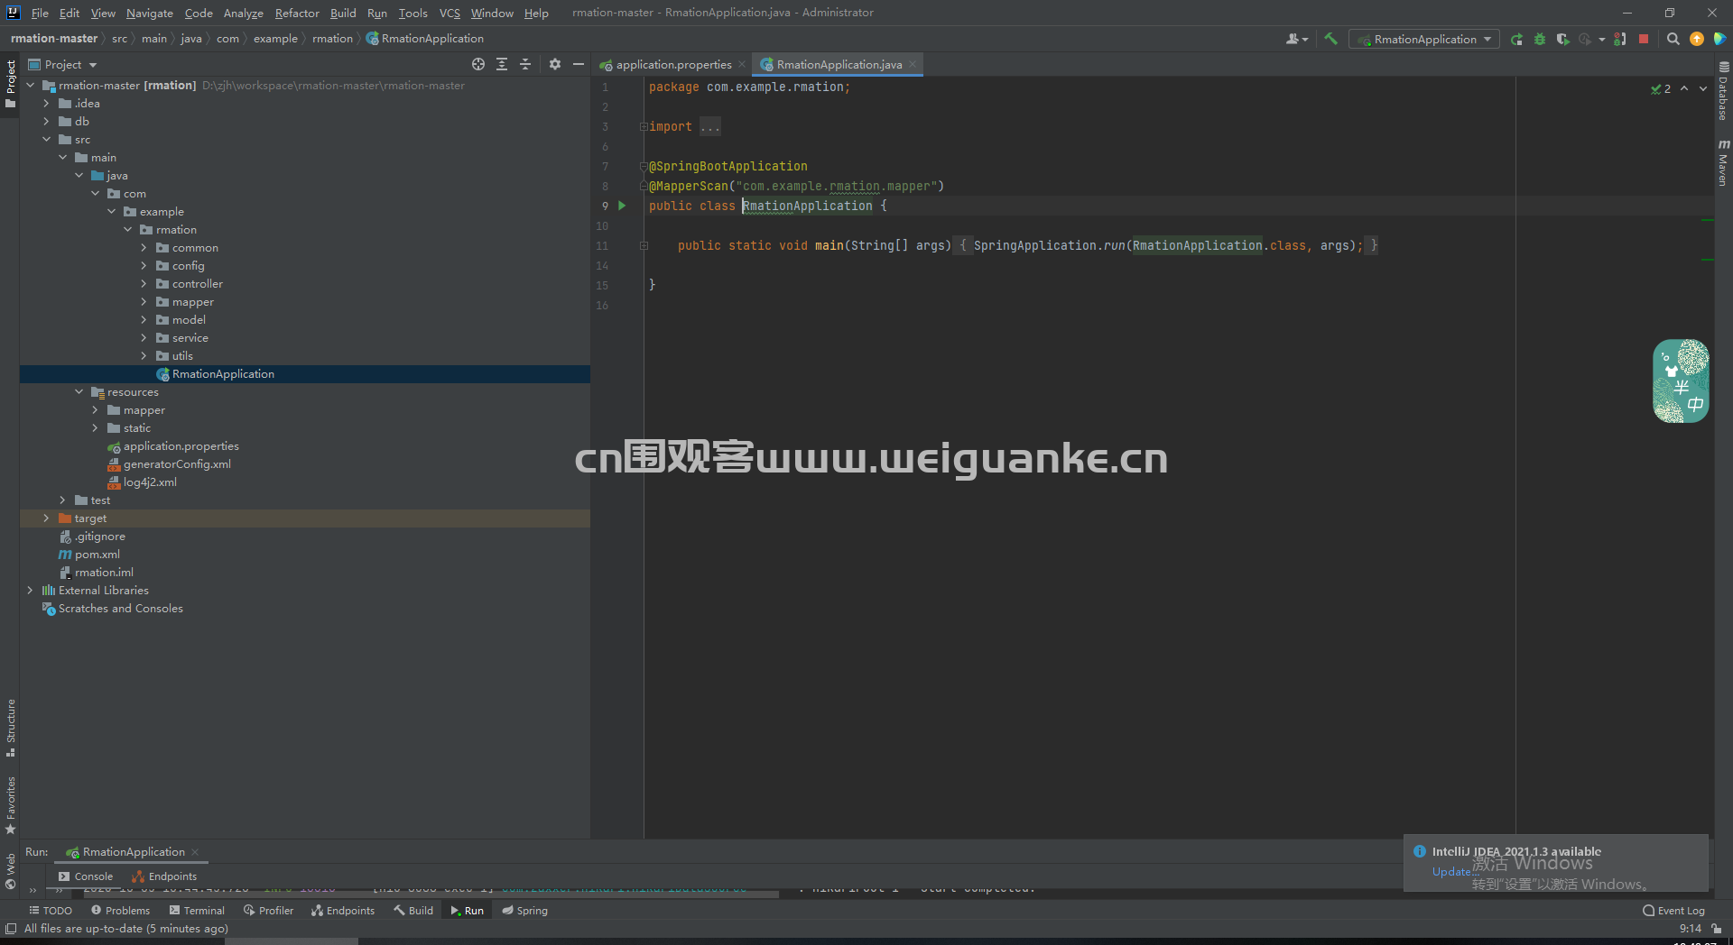
Task: Expand all in Project panel
Action: pyautogui.click(x=502, y=64)
